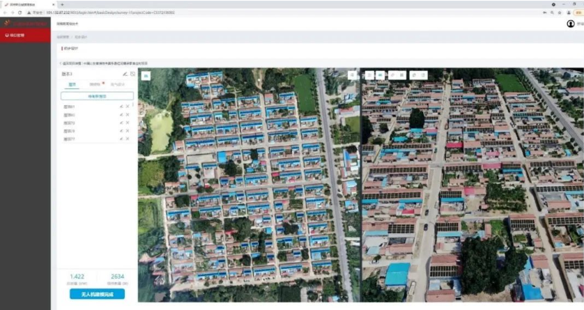The width and height of the screenshot is (584, 310).
Task: Click the white square icon on the left map
Action: coord(146,75)
